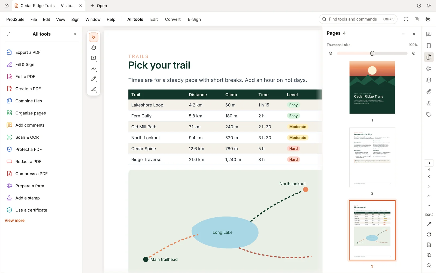Click the Open new file button
This screenshot has height=273, width=436.
(99, 6)
